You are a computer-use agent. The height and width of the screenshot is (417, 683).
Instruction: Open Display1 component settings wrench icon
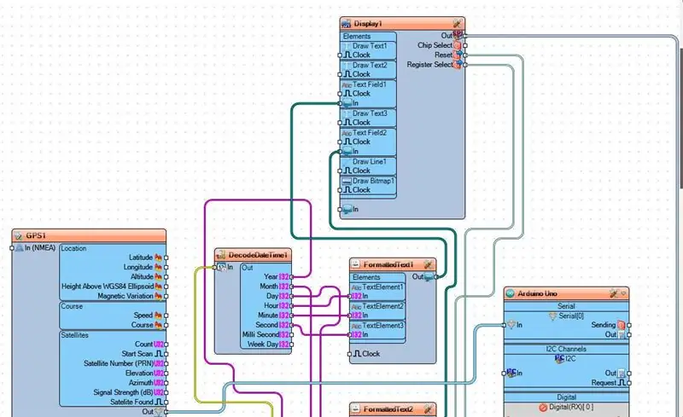pos(457,23)
